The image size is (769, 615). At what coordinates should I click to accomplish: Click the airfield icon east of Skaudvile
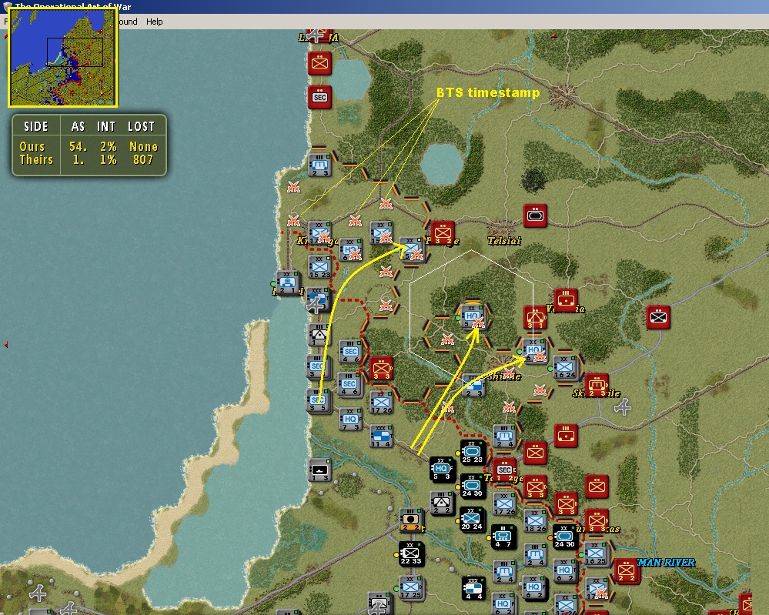tap(623, 407)
